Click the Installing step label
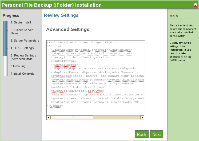199x141 pixels. 18,66
